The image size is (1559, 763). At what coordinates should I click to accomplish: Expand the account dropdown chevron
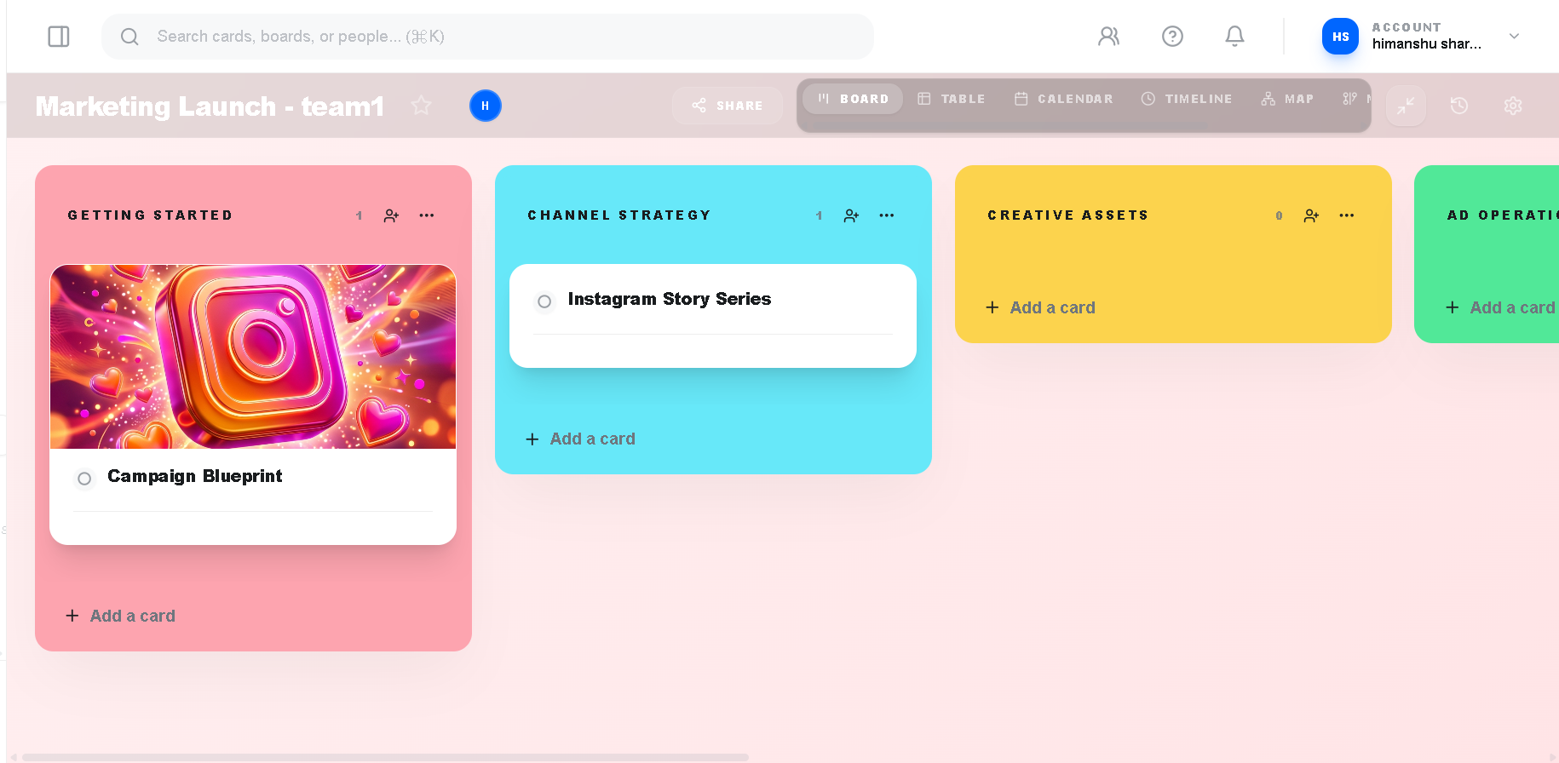pyautogui.click(x=1514, y=37)
